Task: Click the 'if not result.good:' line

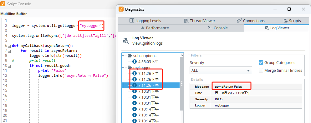Action: 50,66
